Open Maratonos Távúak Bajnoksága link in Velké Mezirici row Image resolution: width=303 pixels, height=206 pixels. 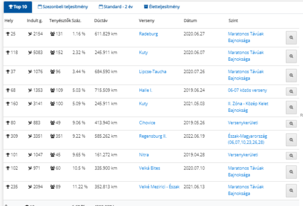(x=246, y=190)
